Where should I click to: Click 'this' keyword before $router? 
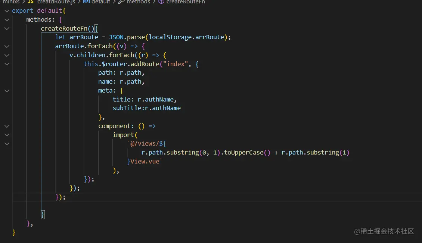91,64
